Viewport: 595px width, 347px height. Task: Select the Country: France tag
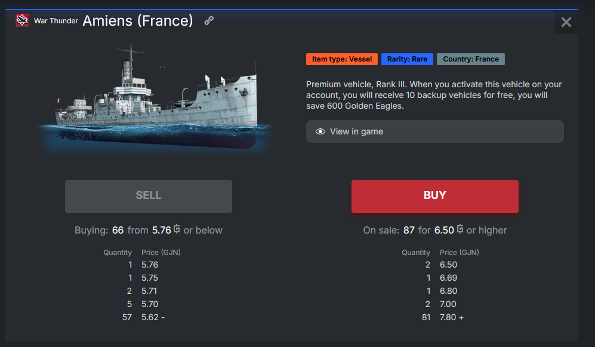[x=471, y=59]
